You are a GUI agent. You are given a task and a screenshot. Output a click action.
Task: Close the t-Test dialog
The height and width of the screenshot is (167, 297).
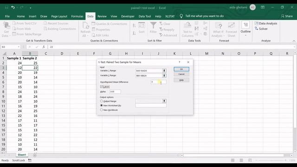coord(188,62)
